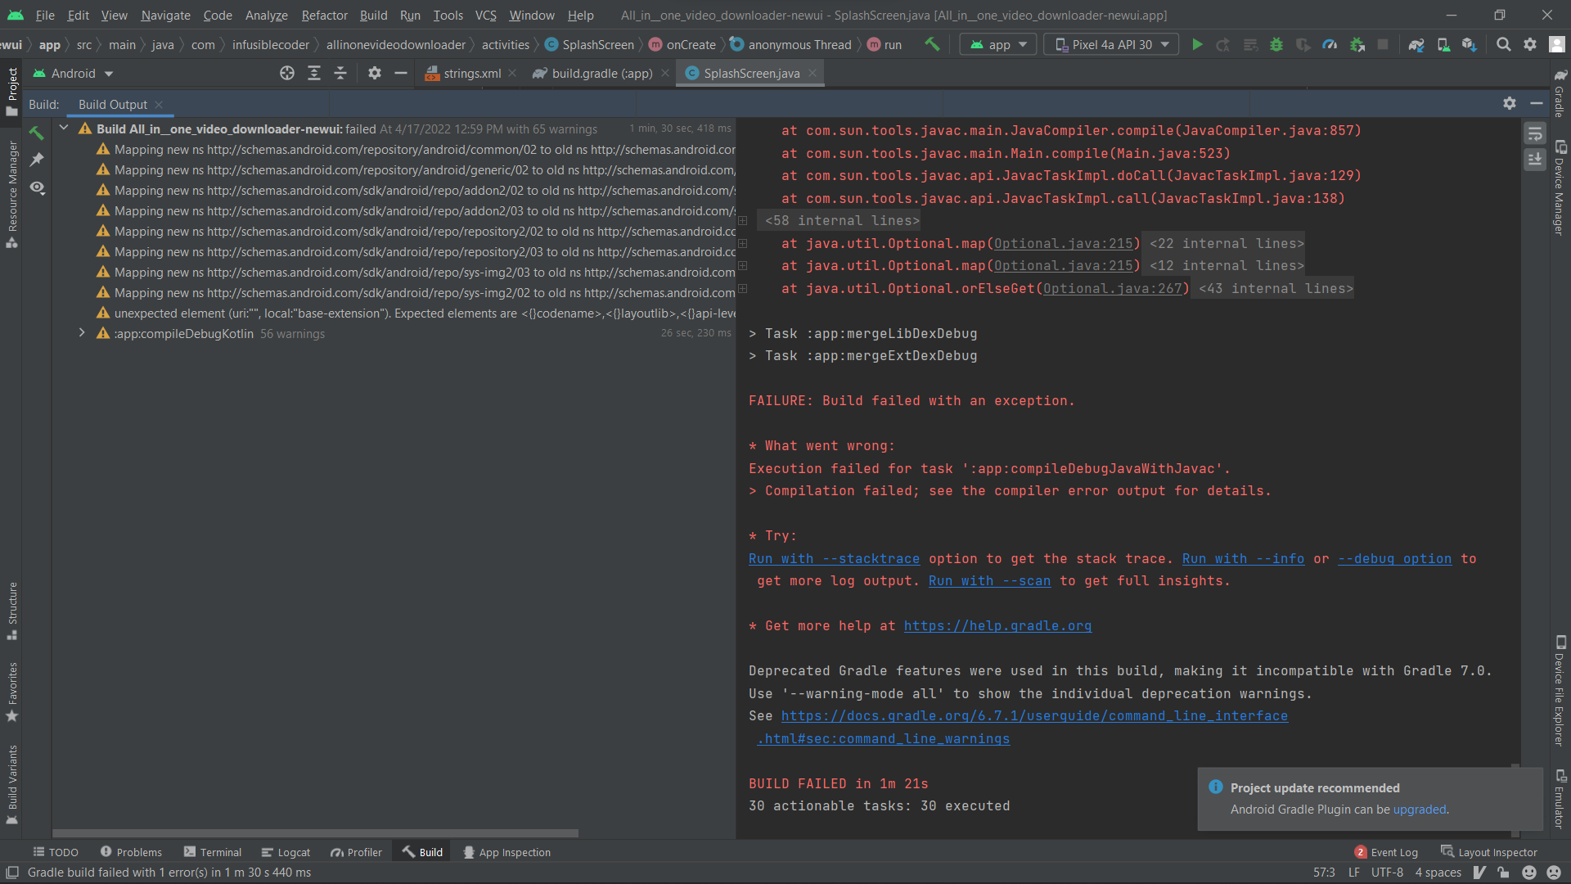
Task: Open the Logcat tool window
Action: click(x=285, y=852)
